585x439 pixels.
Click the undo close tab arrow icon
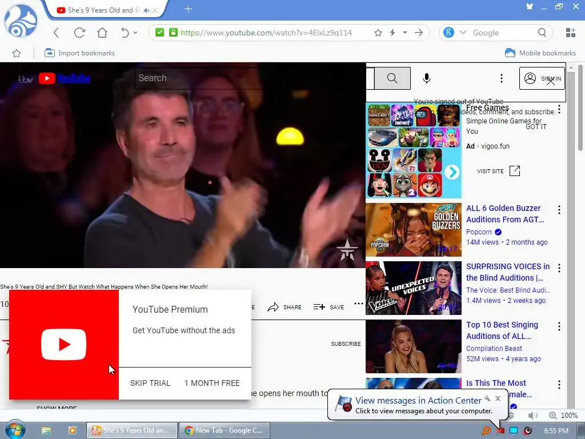pyautogui.click(x=125, y=33)
